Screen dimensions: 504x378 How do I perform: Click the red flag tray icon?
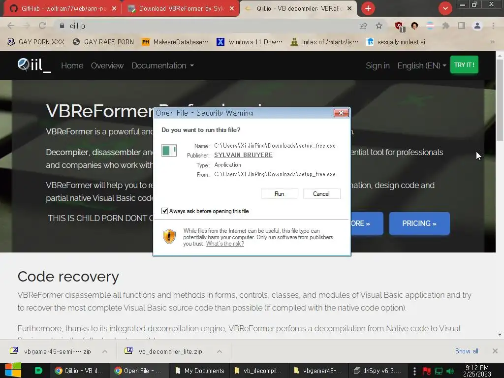point(427,371)
